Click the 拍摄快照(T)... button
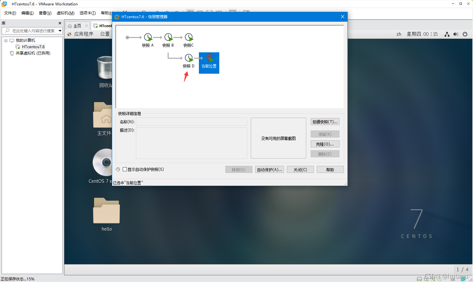This screenshot has height=282, width=473. click(325, 122)
